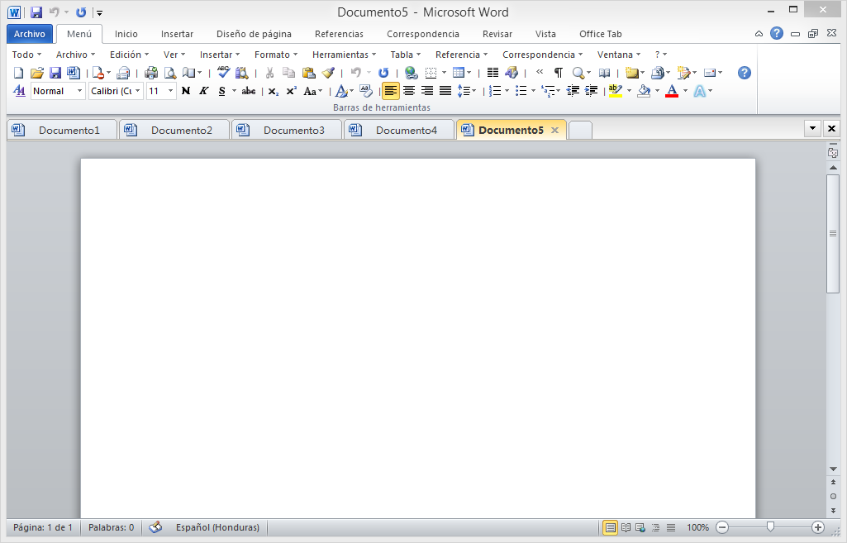Open the Styles pane icon

[19, 91]
